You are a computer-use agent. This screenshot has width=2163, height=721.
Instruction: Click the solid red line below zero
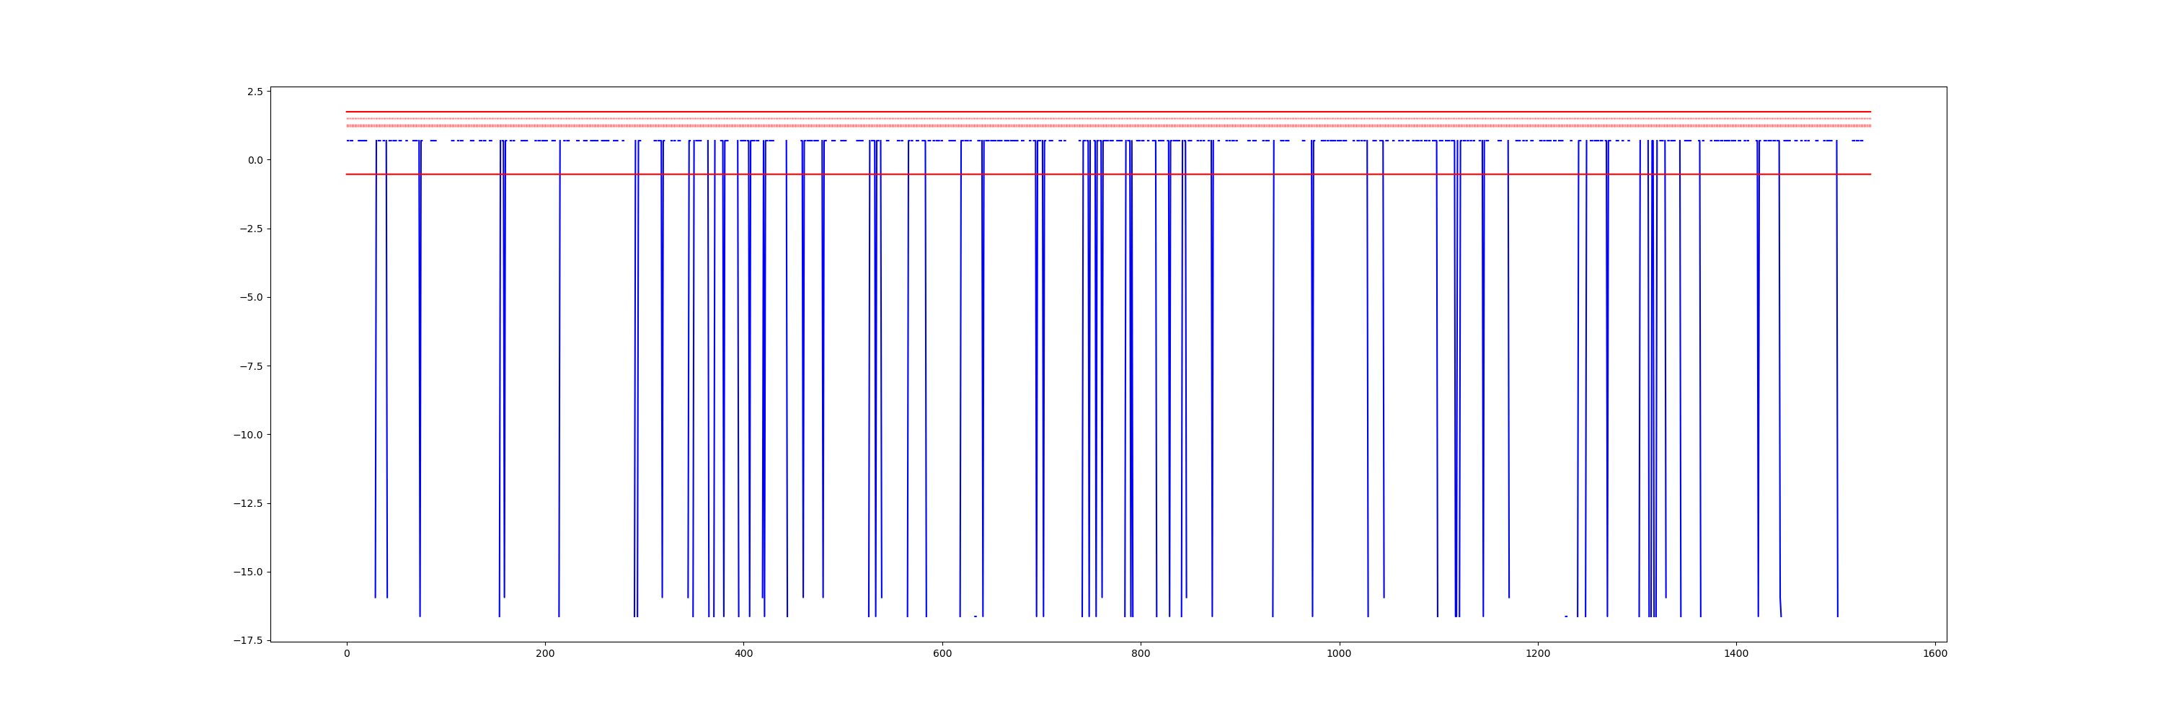(1108, 174)
